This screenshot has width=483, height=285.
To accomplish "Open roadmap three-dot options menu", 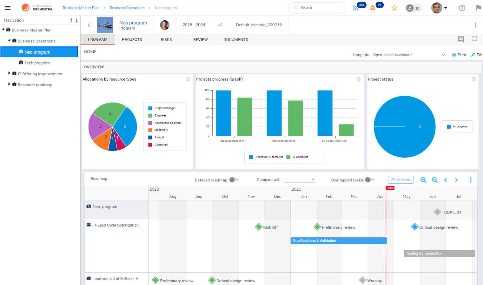I will (x=471, y=180).
